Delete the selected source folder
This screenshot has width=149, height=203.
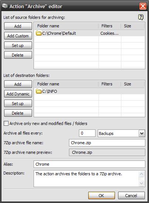pyautogui.click(x=18, y=55)
